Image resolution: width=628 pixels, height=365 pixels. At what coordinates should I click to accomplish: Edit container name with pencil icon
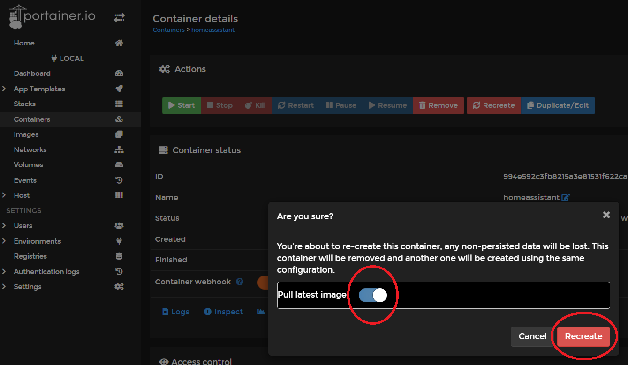(x=566, y=198)
